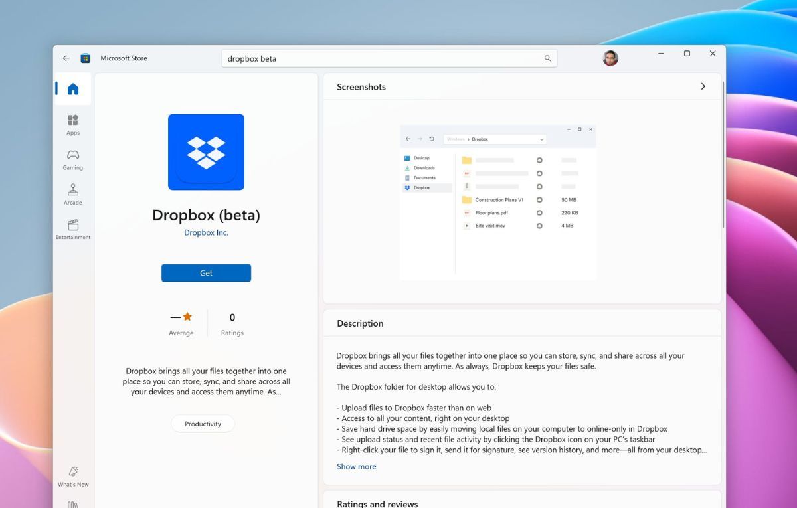The image size is (797, 508).
Task: Click the Dropbox app logo image
Action: pos(206,152)
